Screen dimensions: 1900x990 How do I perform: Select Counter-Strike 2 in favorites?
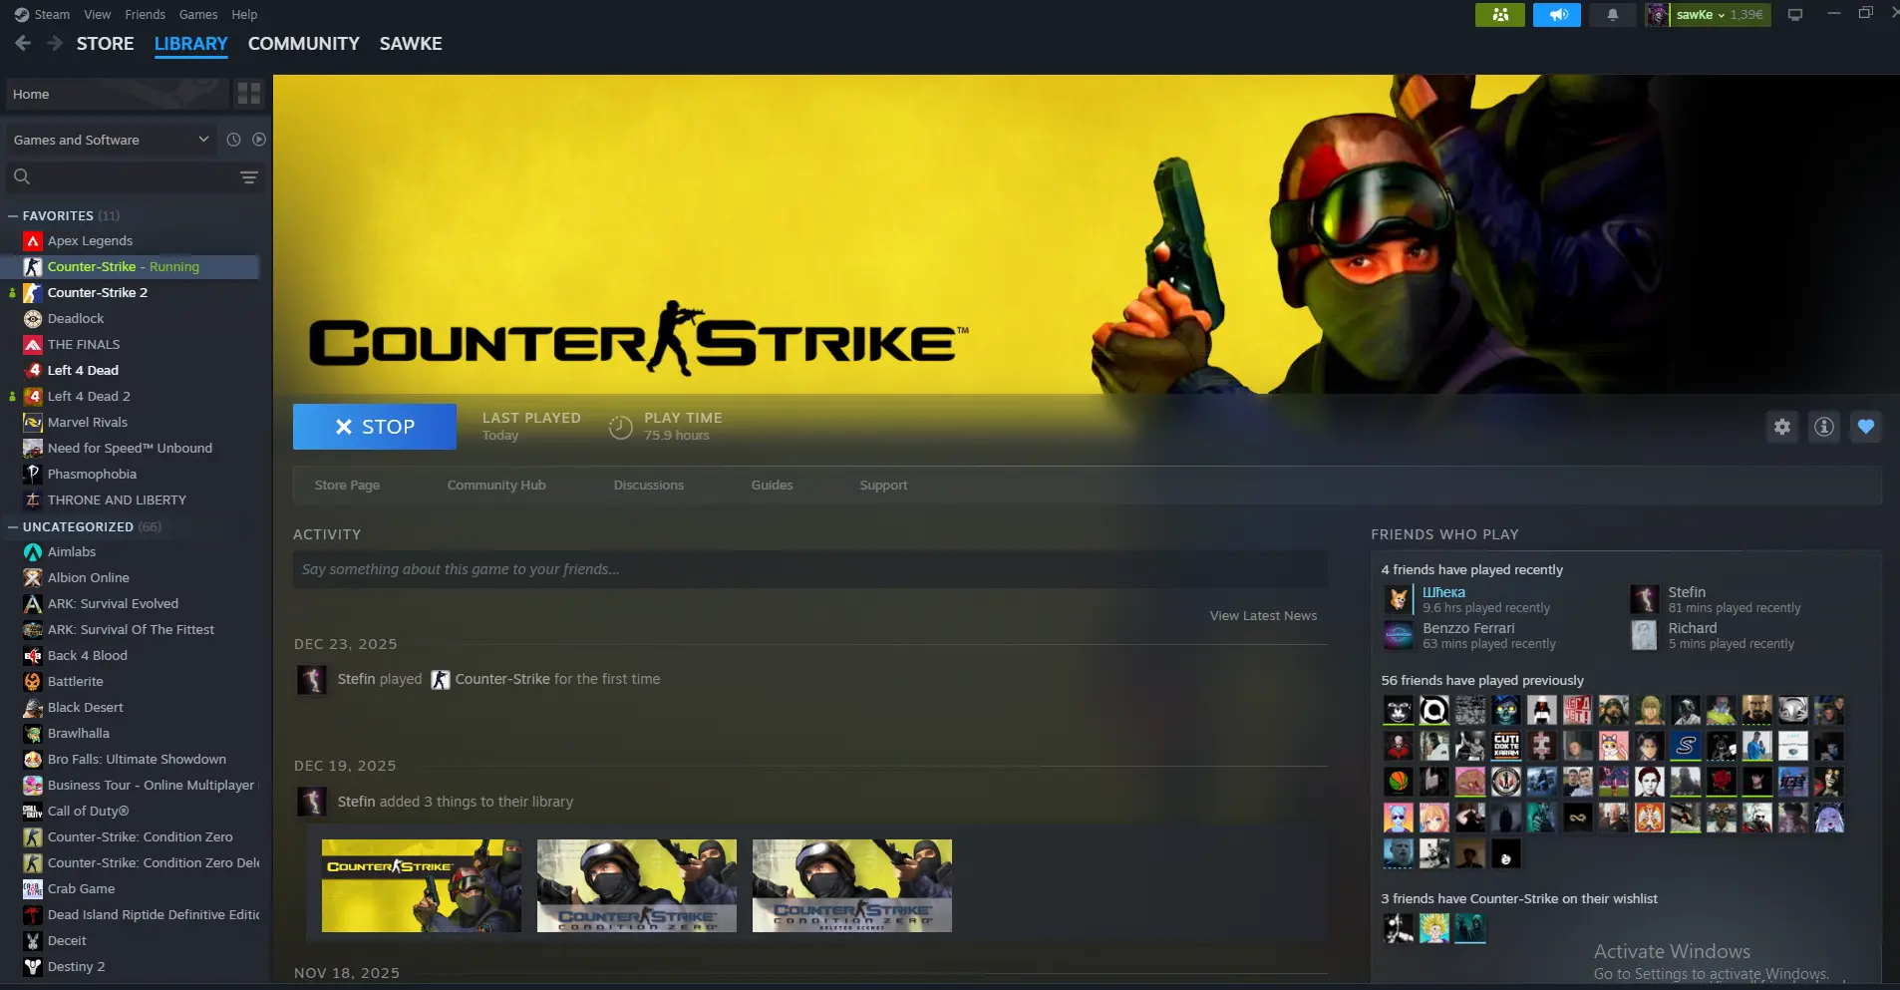tap(98, 293)
